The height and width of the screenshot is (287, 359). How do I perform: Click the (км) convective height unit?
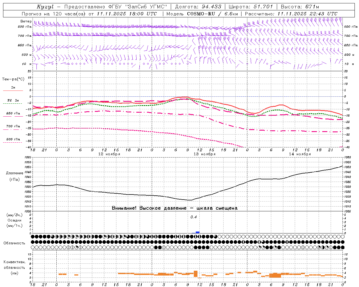[x=14, y=273]
